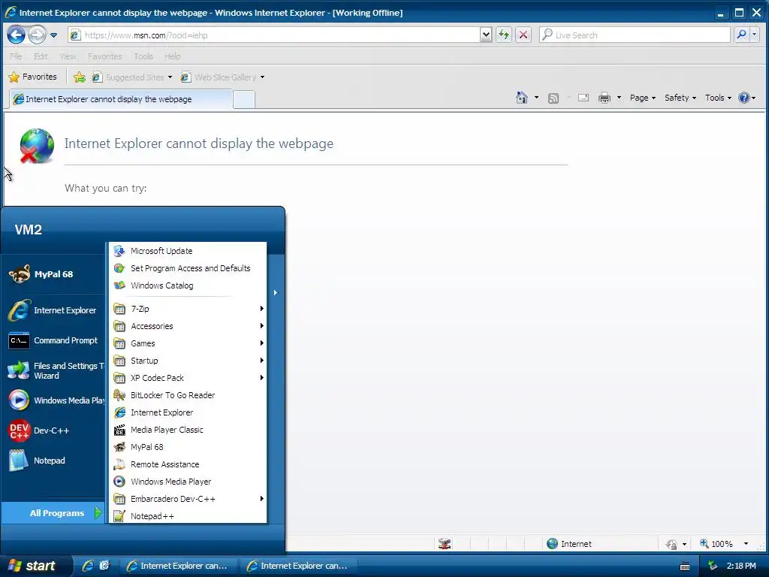Open Files and Settings Transfer Wizard
The height and width of the screenshot is (577, 769).
click(x=54, y=370)
